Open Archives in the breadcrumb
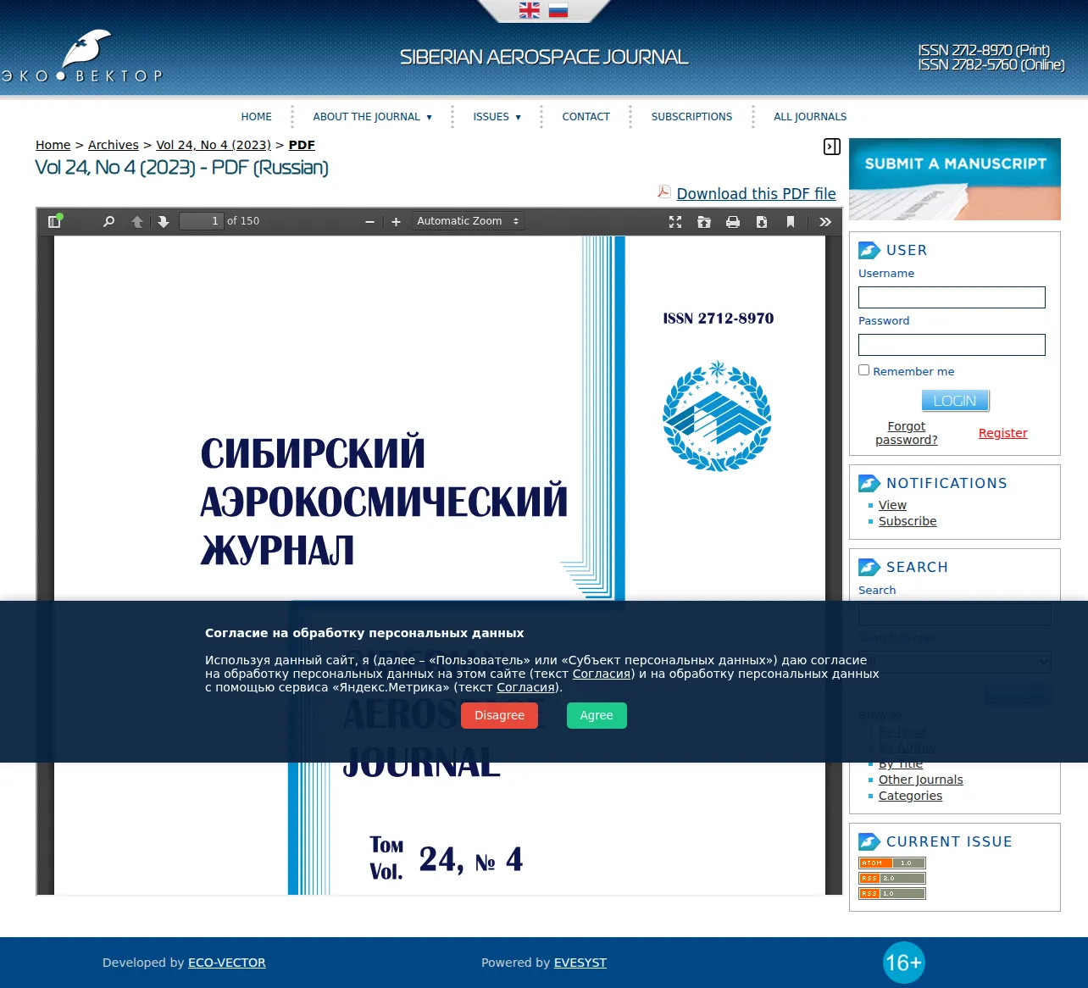Image resolution: width=1088 pixels, height=988 pixels. click(114, 145)
